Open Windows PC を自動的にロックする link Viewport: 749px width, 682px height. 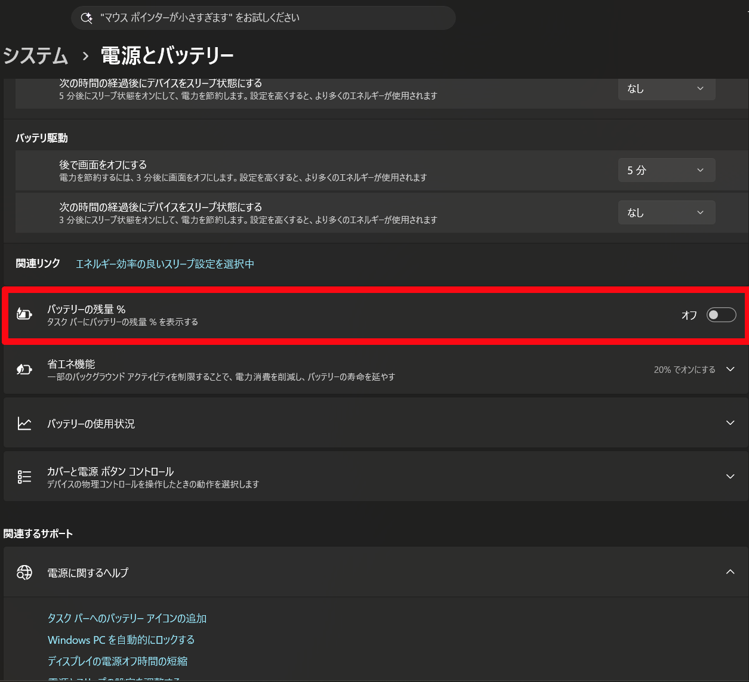[x=121, y=640]
